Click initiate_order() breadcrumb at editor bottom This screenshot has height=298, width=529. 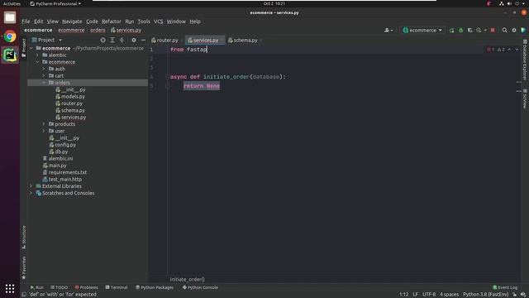click(x=188, y=280)
